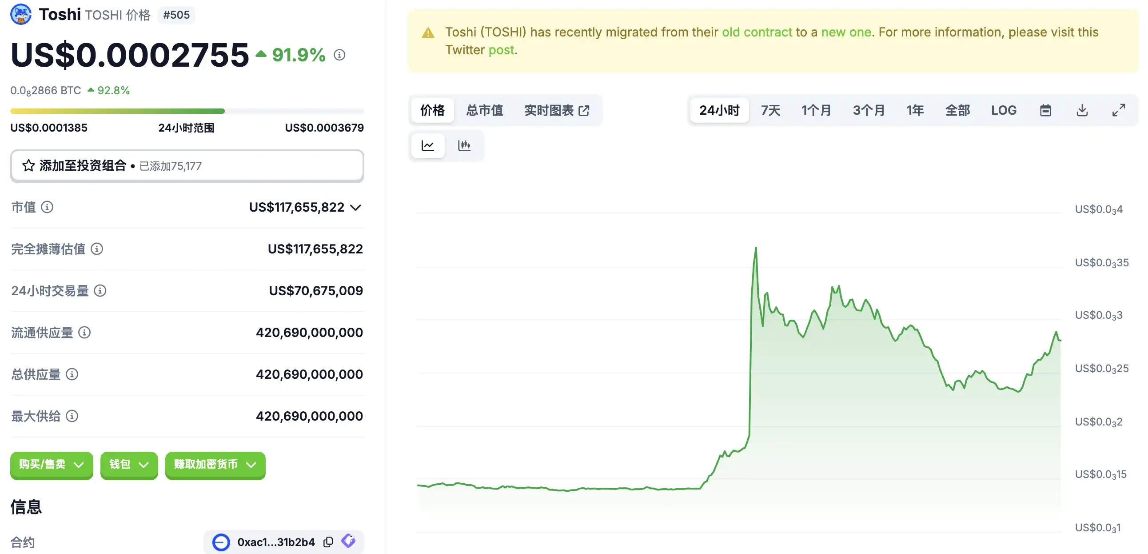Image resolution: width=1148 pixels, height=554 pixels.
Task: Open the calendar date range picker
Action: [1045, 110]
